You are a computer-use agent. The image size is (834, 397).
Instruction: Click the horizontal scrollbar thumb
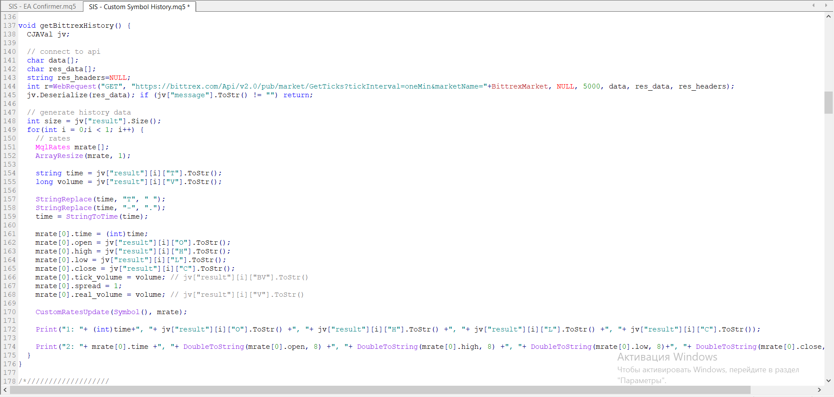380,390
